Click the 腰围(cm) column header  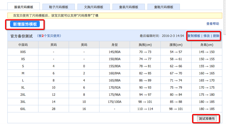pos(176,45)
